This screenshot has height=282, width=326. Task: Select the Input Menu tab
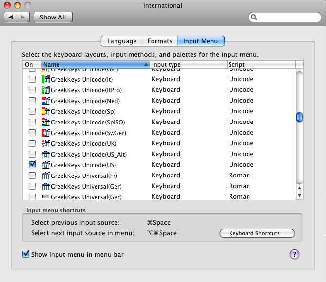tap(201, 41)
